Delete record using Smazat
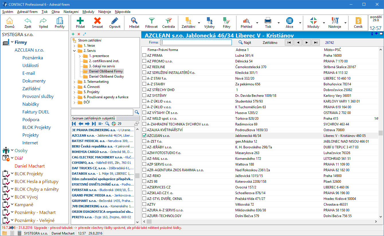384x236 pixels. pyautogui.click(x=97, y=23)
